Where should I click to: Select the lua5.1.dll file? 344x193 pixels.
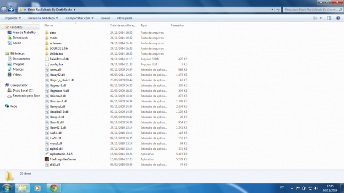[x=56, y=133]
